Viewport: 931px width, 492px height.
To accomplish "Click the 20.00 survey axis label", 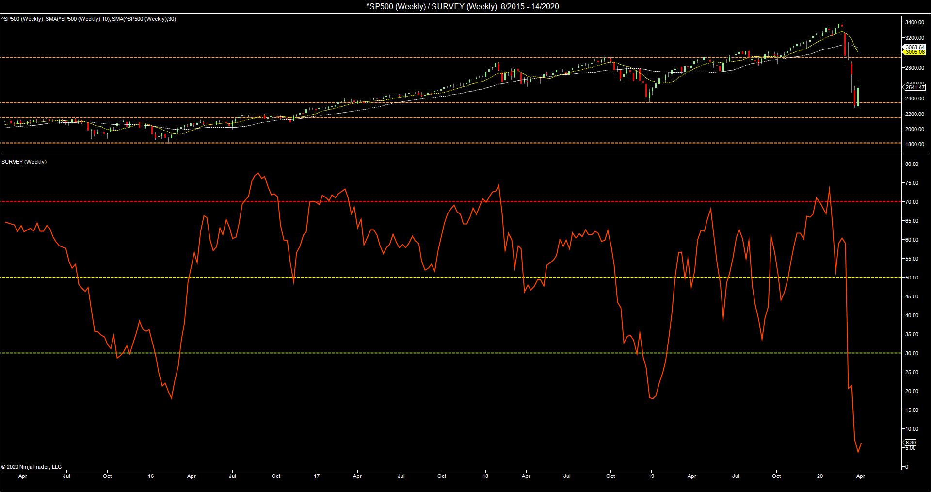I will point(912,391).
